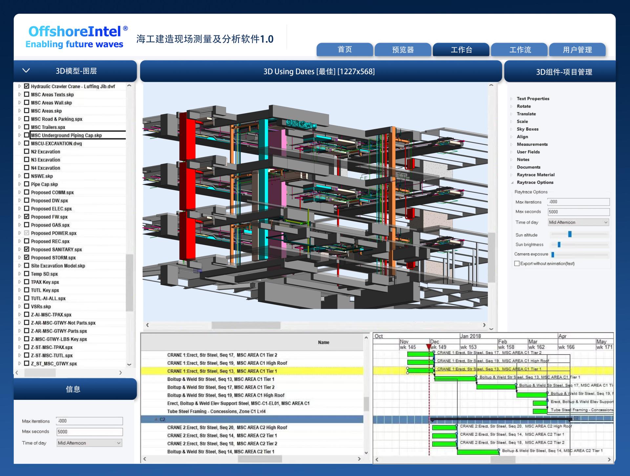Click Max seconds field in right panel
Image resolution: width=630 pixels, height=476 pixels.
(578, 212)
